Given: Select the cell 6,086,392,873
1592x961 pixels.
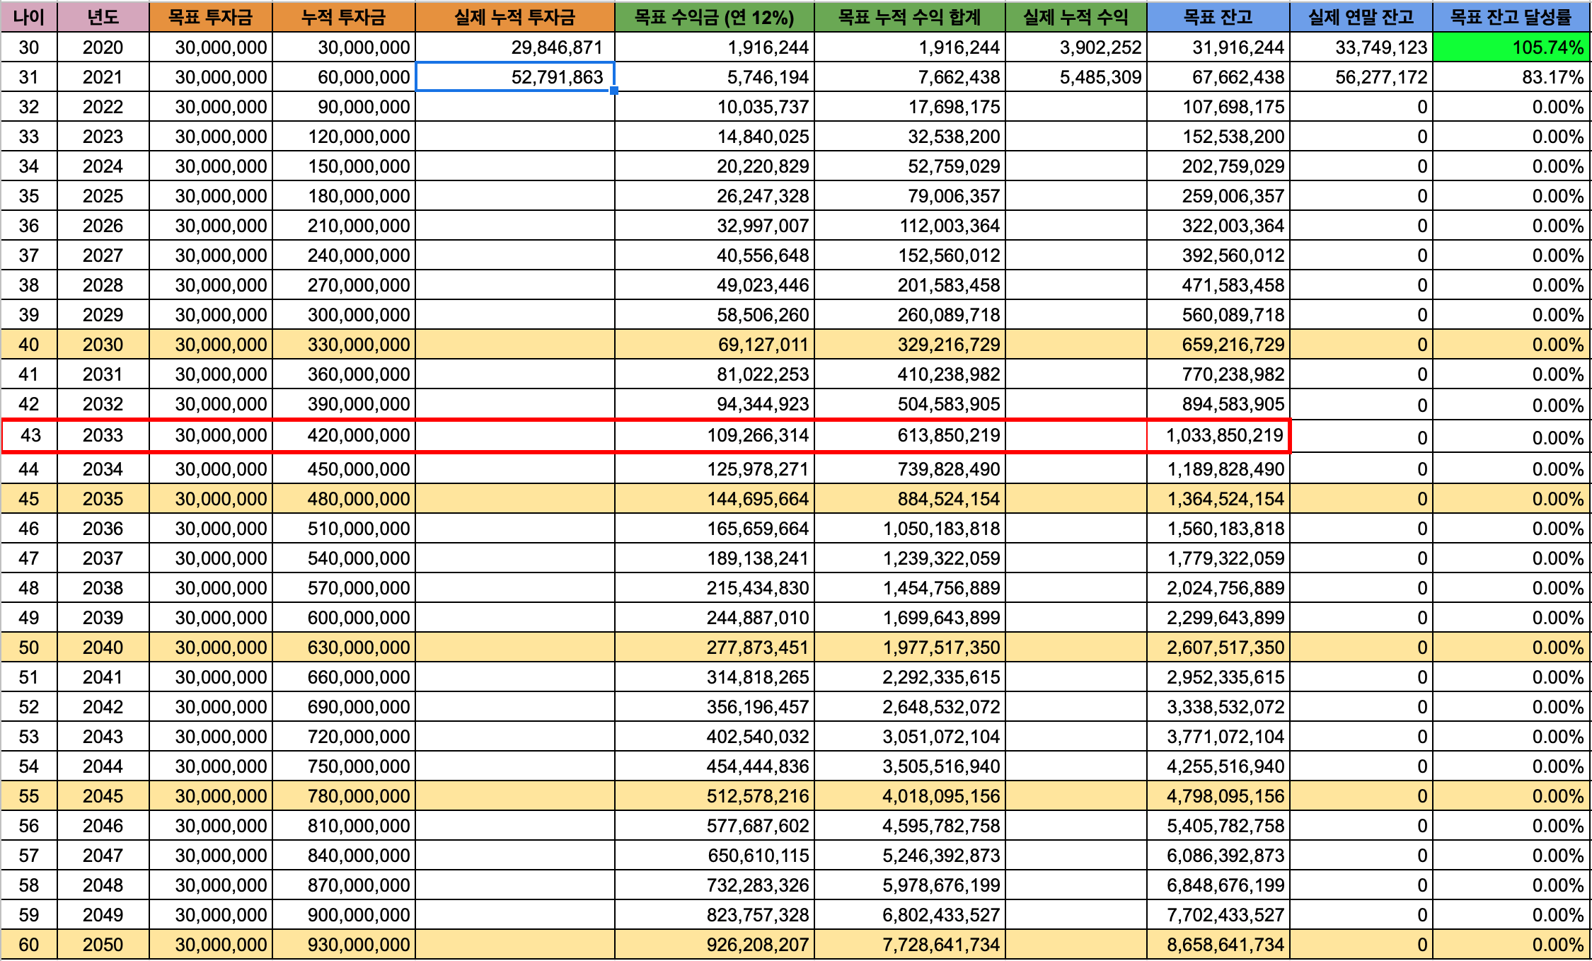Looking at the screenshot, I should pos(1218,856).
